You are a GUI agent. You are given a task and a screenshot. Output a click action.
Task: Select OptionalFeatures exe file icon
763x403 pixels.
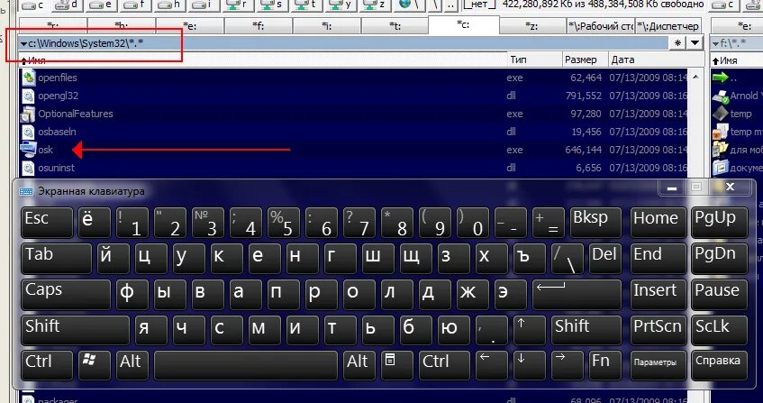pyautogui.click(x=29, y=114)
